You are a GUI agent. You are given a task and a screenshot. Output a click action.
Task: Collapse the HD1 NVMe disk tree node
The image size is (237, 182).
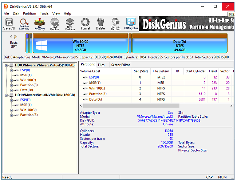pos(6,95)
